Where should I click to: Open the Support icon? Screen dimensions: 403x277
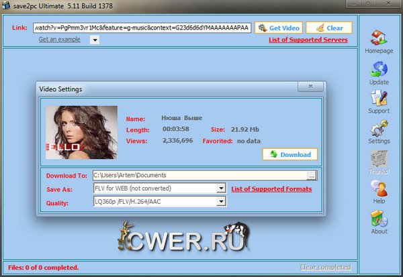[379, 99]
